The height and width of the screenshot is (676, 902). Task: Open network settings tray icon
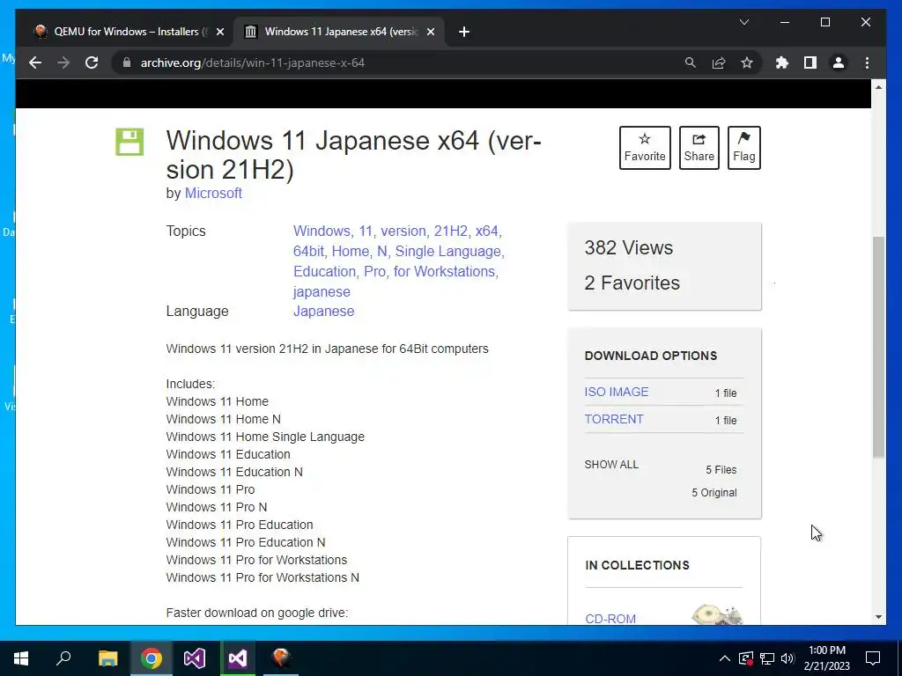click(767, 658)
